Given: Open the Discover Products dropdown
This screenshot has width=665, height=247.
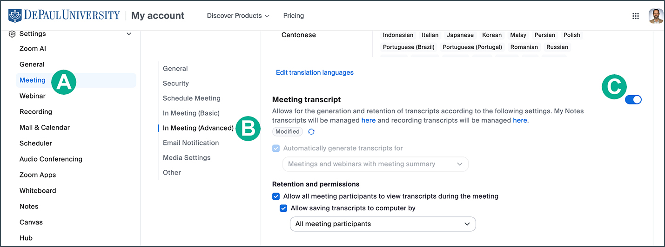Looking at the screenshot, I should pos(238,16).
